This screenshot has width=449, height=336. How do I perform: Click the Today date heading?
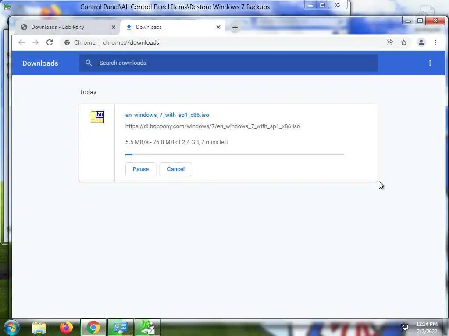coord(88,92)
